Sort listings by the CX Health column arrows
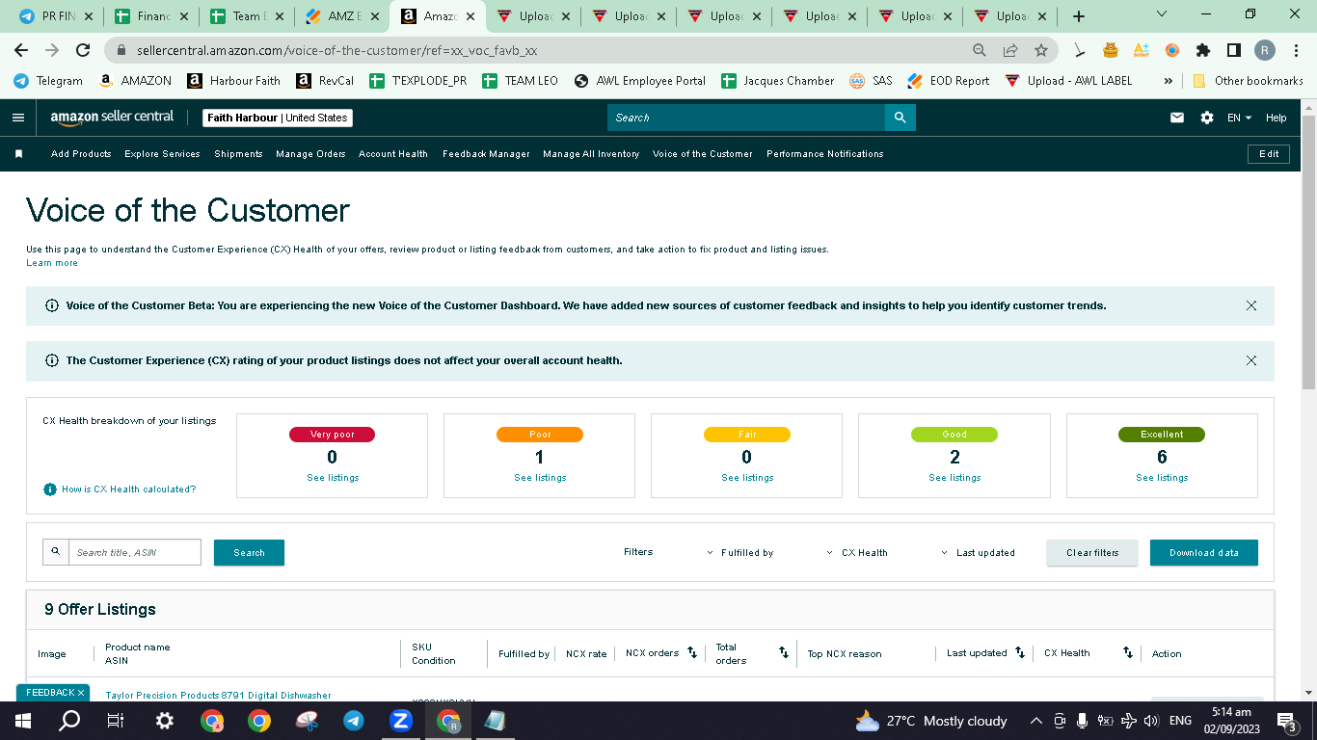Image resolution: width=1317 pixels, height=740 pixels. click(x=1128, y=653)
